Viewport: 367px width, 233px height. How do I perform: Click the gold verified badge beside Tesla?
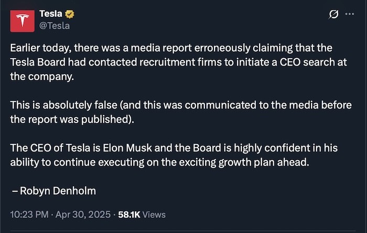pos(70,14)
